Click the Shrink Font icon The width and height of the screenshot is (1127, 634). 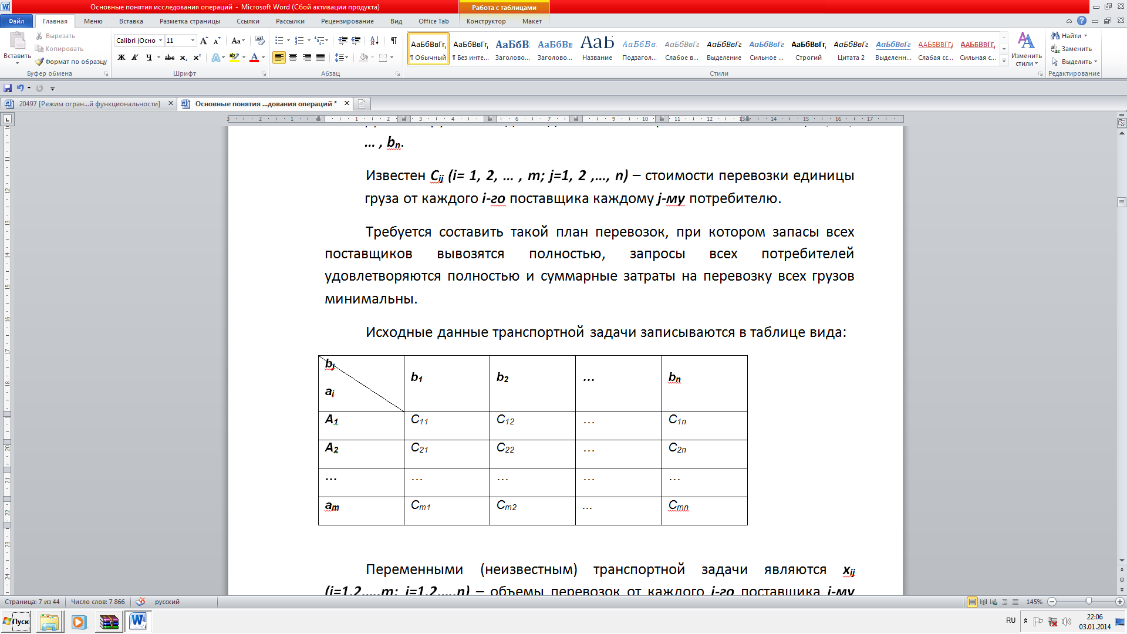(217, 41)
